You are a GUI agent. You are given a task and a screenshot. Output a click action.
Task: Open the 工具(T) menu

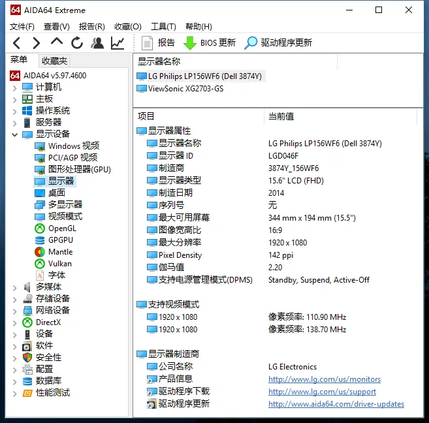(164, 27)
